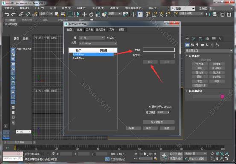The width and height of the screenshot is (236, 164).
Task: Collapse the 对象类型 rollout
Action: pyautogui.click(x=194, y=56)
